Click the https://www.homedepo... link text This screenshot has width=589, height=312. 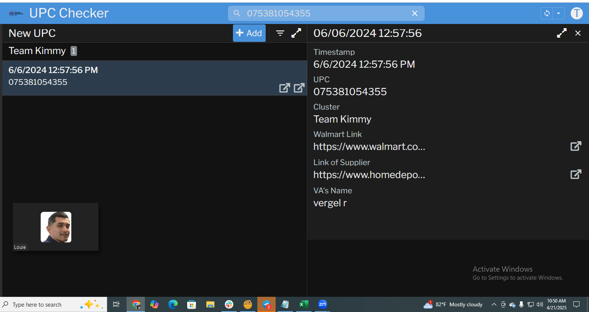(x=369, y=175)
